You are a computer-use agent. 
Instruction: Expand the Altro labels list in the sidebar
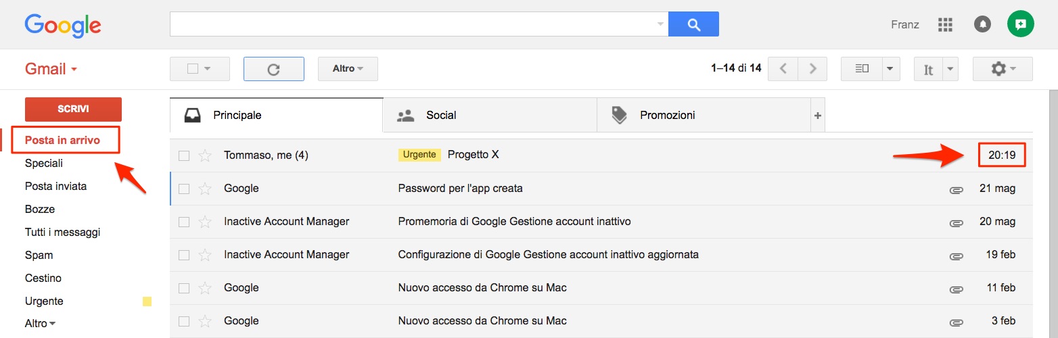tap(40, 324)
